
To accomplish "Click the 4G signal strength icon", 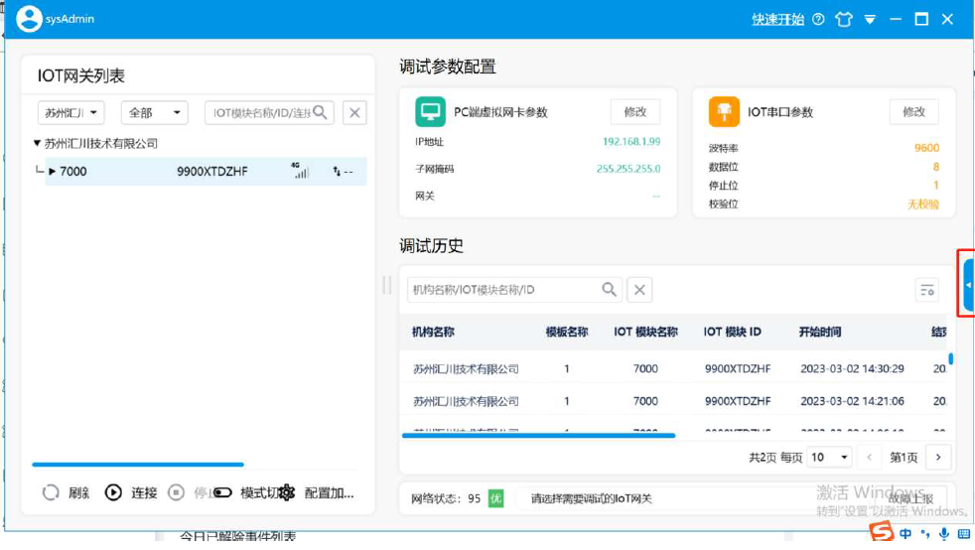I will [300, 171].
